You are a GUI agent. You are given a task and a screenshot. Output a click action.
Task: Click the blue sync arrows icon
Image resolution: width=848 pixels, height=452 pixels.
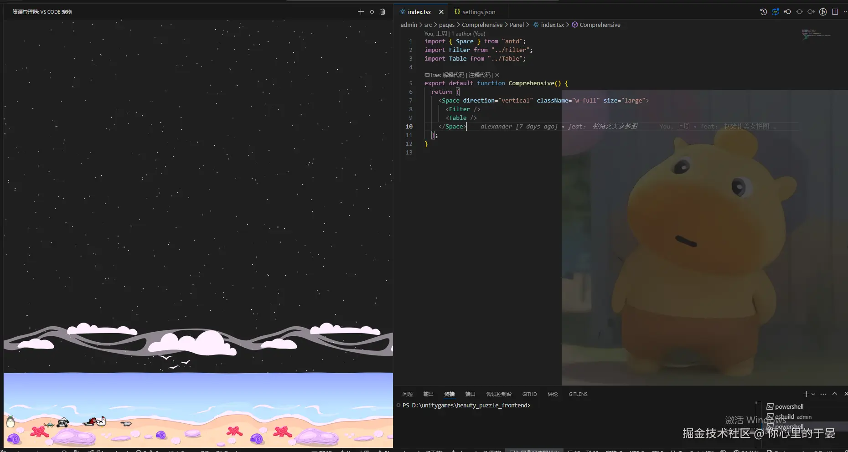click(x=775, y=12)
